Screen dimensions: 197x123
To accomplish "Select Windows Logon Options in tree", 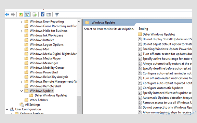I will click(44, 44).
